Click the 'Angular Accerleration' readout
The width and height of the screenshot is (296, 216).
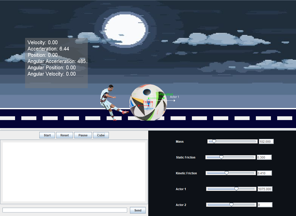[58, 61]
